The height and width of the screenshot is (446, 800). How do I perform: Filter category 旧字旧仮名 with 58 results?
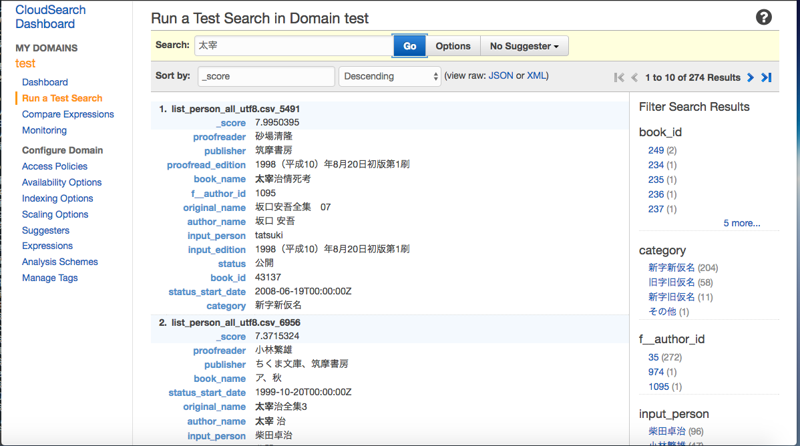(671, 282)
